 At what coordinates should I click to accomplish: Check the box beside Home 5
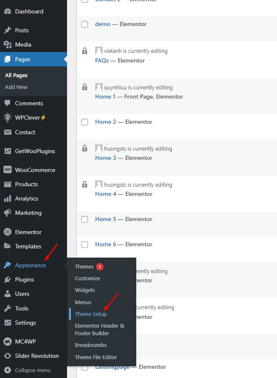85,219
